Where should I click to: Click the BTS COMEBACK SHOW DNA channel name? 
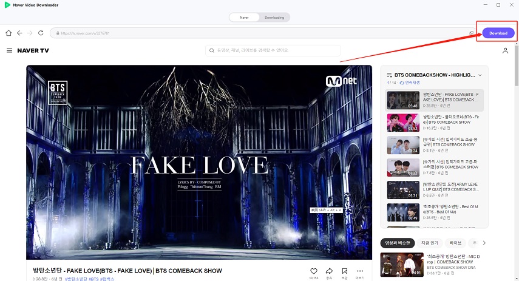452,268
